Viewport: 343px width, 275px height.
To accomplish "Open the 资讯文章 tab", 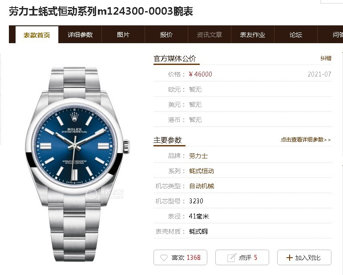I will (210, 35).
